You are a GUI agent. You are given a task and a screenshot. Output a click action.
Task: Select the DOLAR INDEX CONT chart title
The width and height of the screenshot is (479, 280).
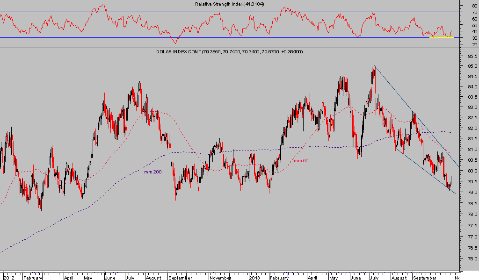pos(229,51)
